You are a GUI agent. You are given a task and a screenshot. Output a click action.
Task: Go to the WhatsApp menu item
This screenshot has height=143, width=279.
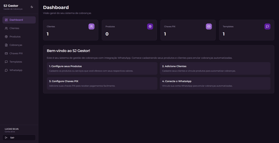[16, 70]
